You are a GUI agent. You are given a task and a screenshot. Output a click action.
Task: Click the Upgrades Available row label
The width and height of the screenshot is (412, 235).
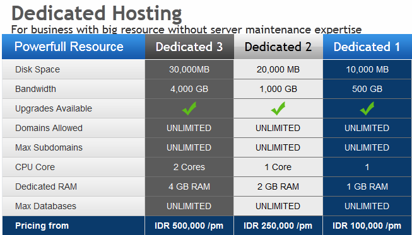[x=54, y=108]
